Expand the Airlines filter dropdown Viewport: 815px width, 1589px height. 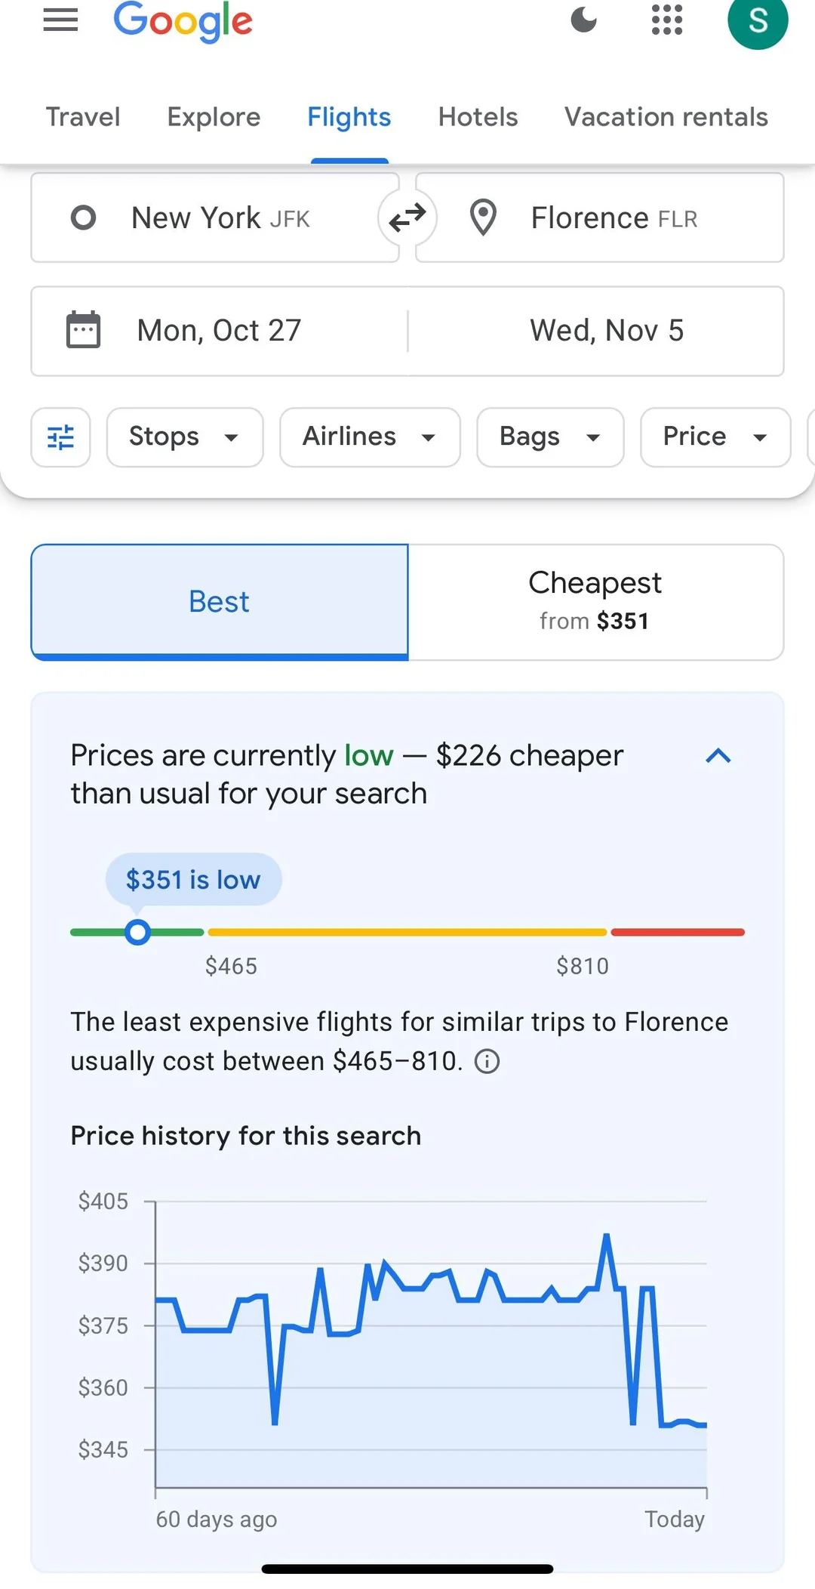(370, 437)
